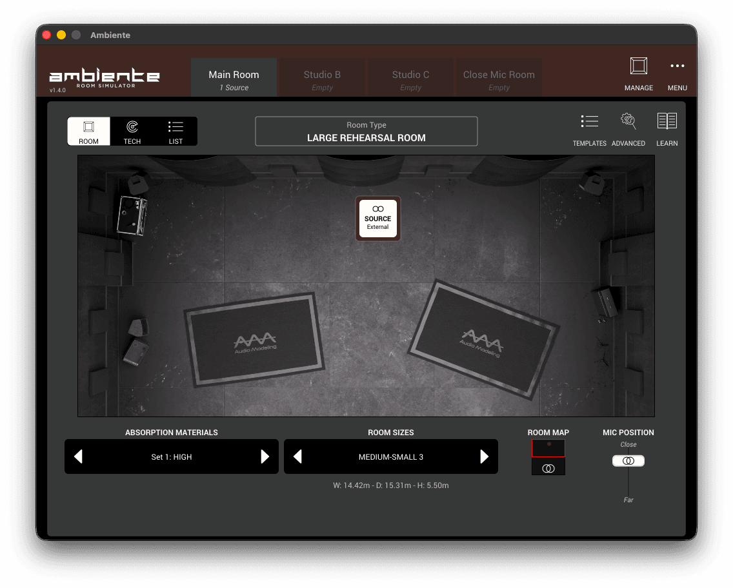Select the Source External object in room
Image resolution: width=733 pixels, height=588 pixels.
[x=378, y=219]
